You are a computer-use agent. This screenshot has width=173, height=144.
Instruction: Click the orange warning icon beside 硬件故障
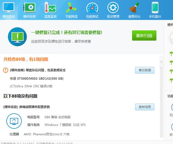(x=6, y=70)
